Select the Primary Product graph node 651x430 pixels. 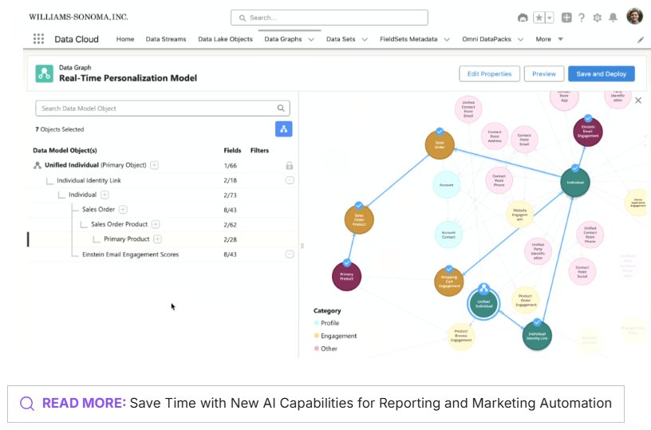coord(347,276)
